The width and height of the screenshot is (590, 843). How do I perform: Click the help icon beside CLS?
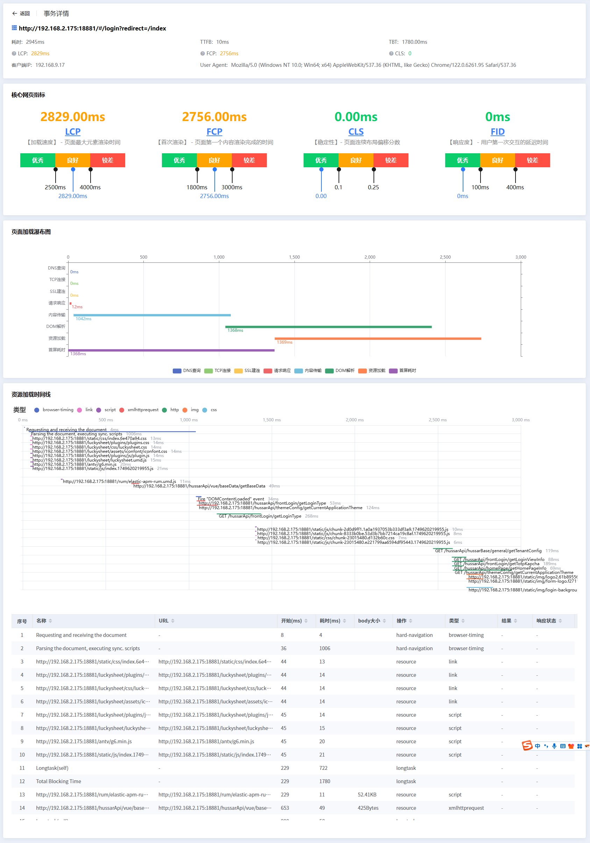[x=391, y=54]
